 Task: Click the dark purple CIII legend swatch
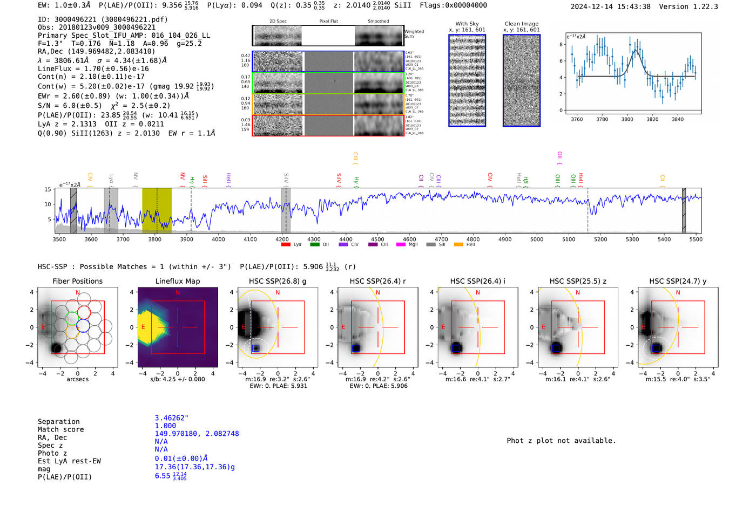point(373,244)
